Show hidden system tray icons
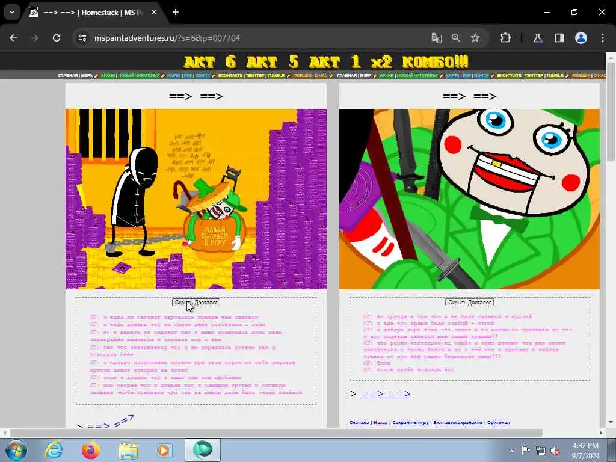Image resolution: width=616 pixels, height=462 pixels. tap(511, 451)
